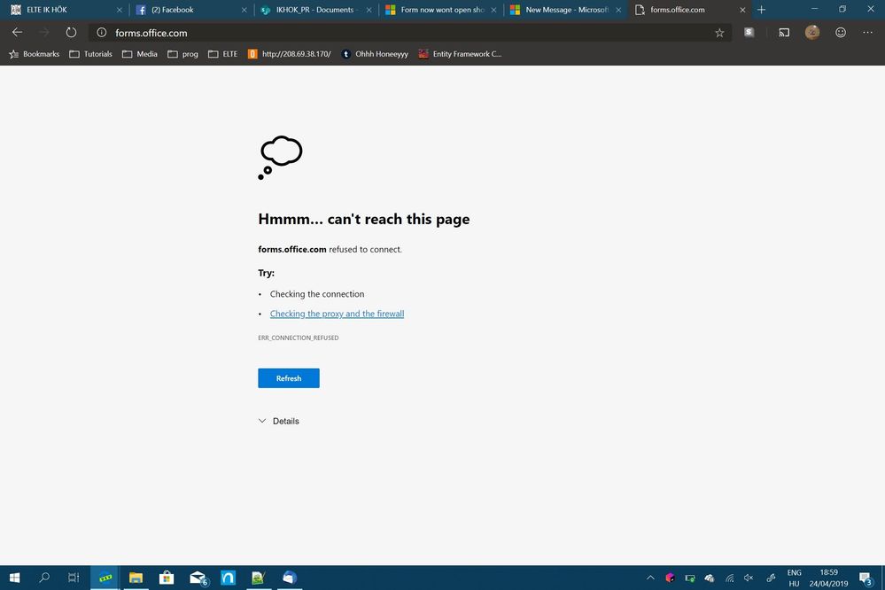Open Microsoft Store from the taskbar
885x590 pixels.
click(166, 578)
